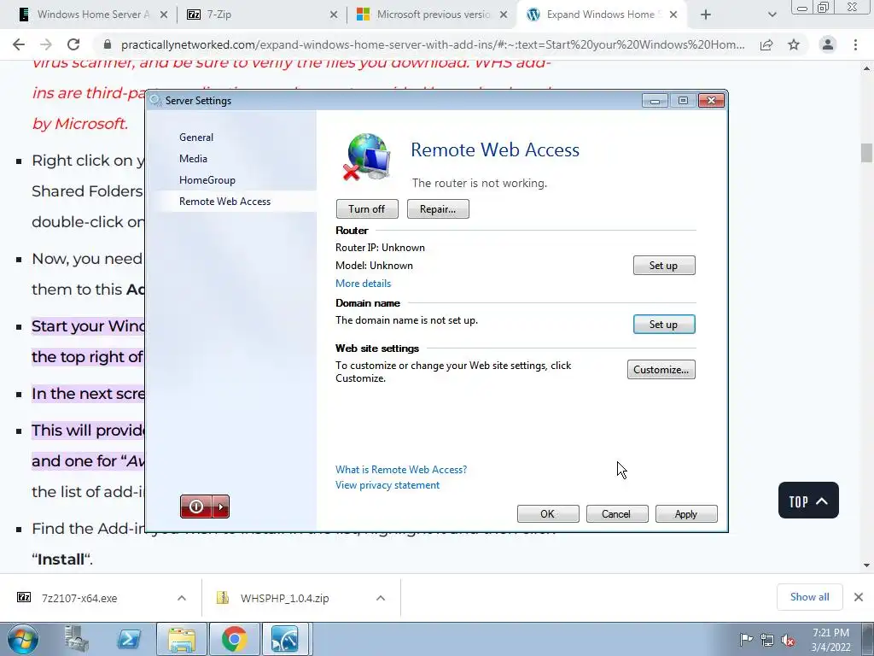
Task: Close the 7-Zip browser tab
Action: click(334, 15)
